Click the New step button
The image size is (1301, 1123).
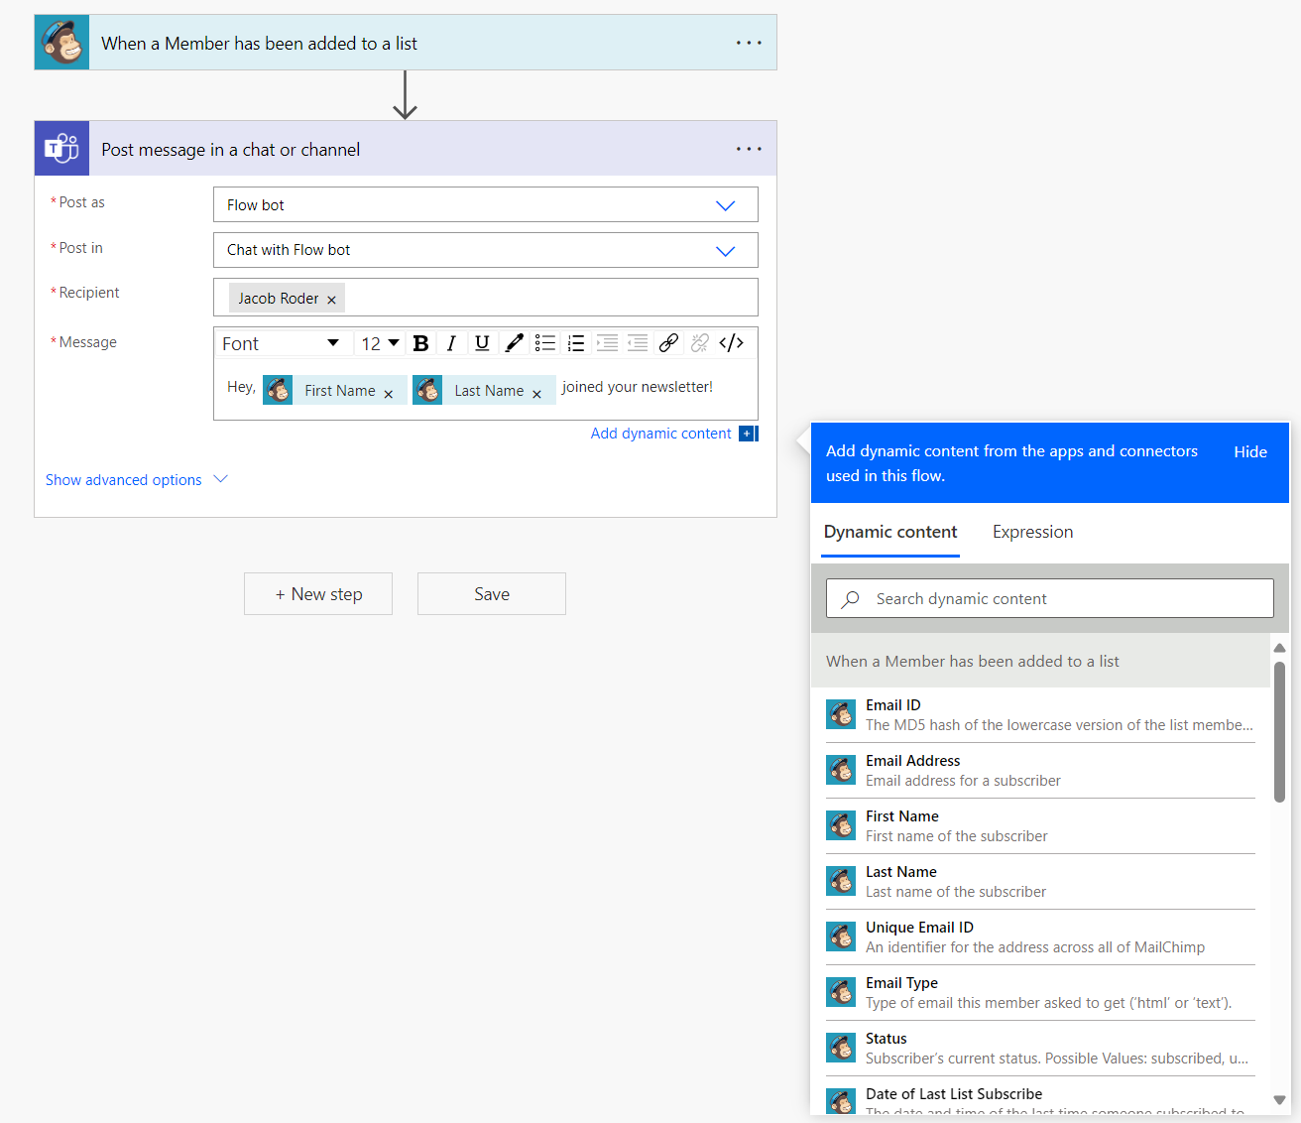click(318, 594)
